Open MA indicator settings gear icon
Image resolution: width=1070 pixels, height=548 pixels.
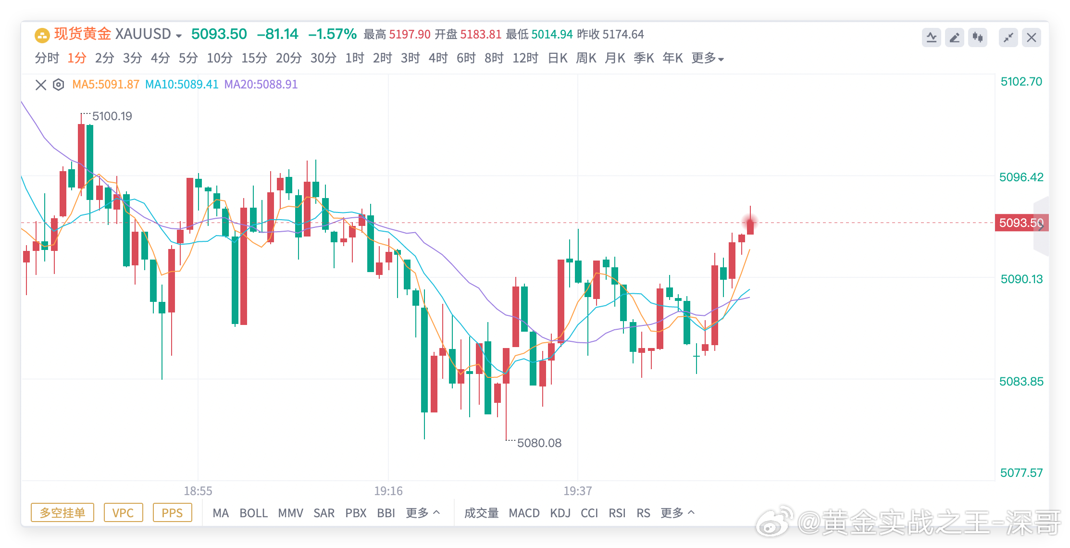tap(58, 84)
